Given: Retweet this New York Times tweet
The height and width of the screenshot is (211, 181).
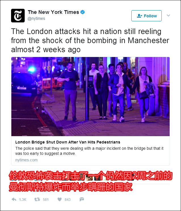Looking at the screenshot, I should [x=37, y=199].
